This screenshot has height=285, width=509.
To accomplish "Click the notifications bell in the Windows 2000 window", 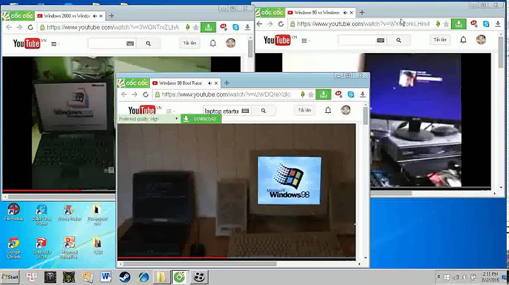I will [x=213, y=43].
